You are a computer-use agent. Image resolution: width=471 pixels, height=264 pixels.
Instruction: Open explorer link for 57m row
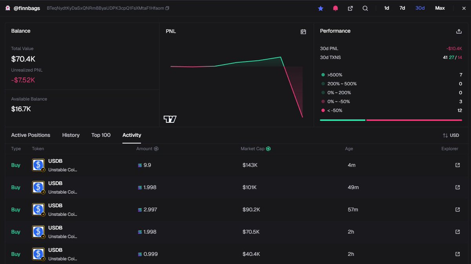coord(457,210)
